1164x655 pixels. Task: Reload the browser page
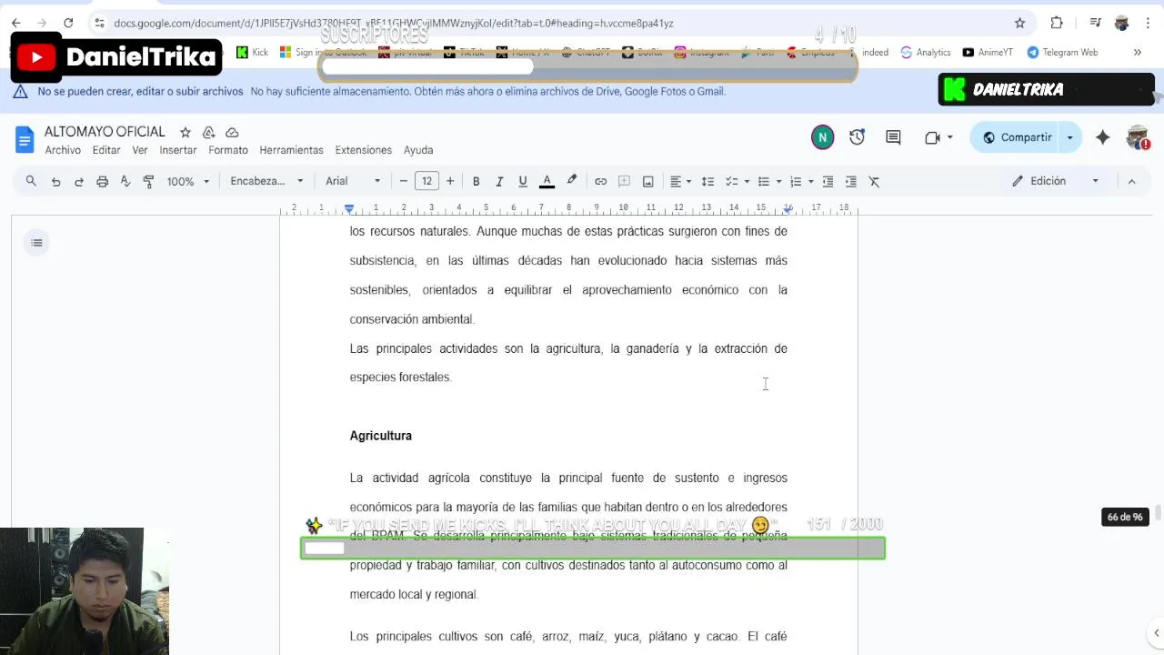coord(68,23)
